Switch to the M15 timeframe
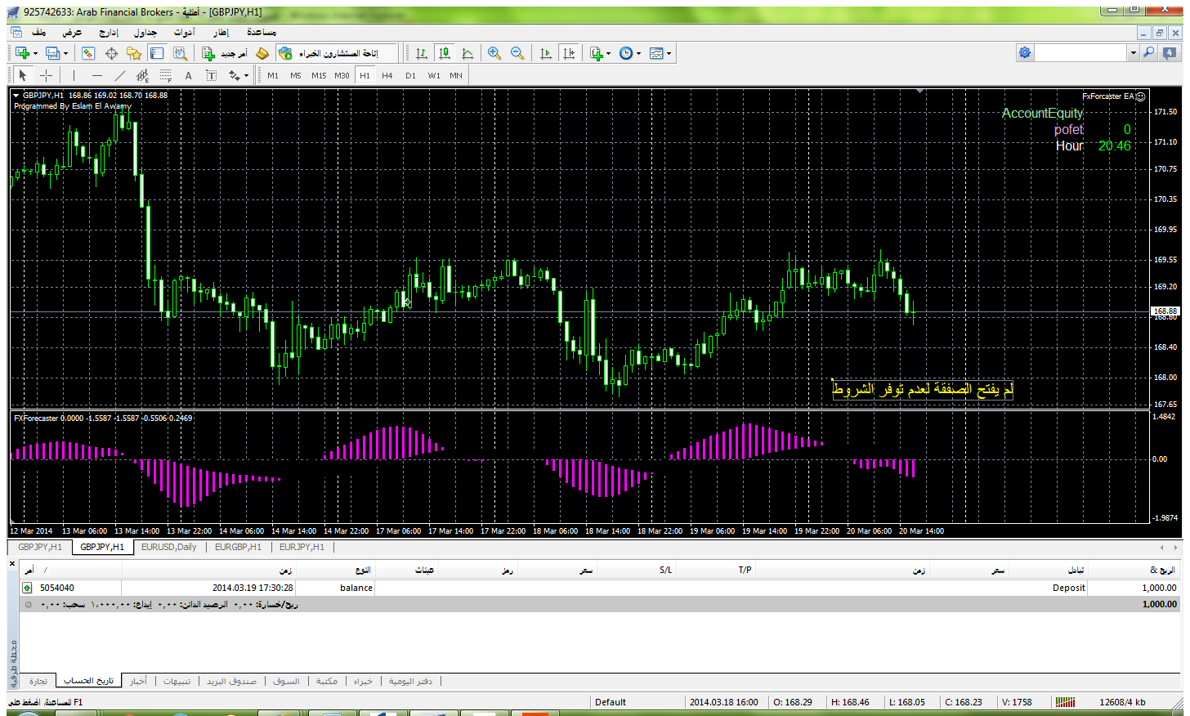Viewport: 1190px width, 716px height. coord(319,75)
